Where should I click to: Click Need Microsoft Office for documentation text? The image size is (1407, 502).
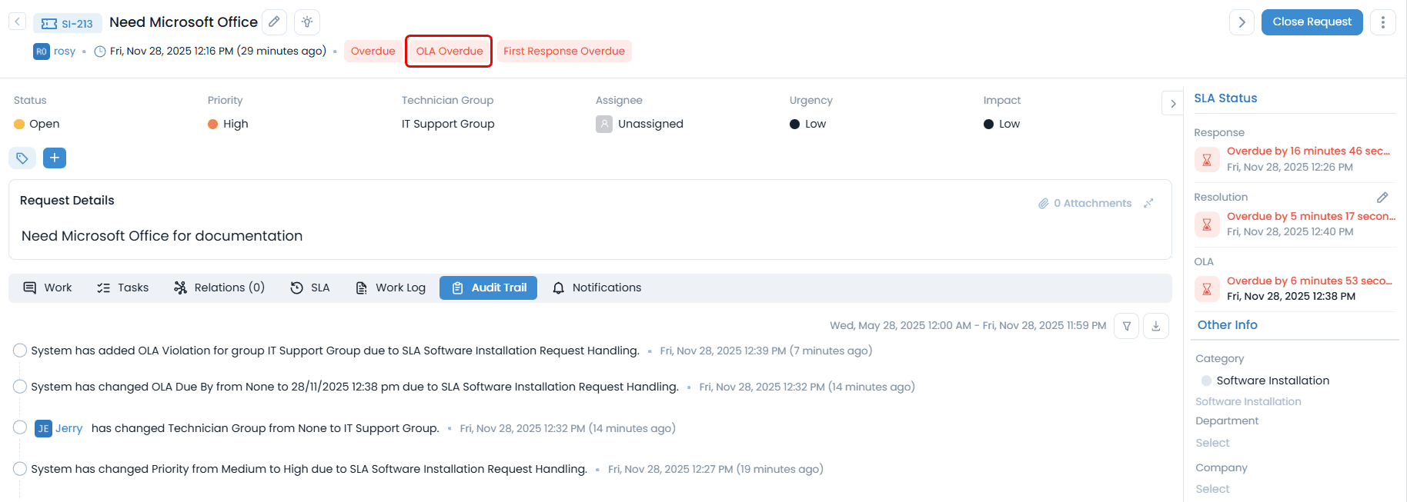pyautogui.click(x=162, y=236)
